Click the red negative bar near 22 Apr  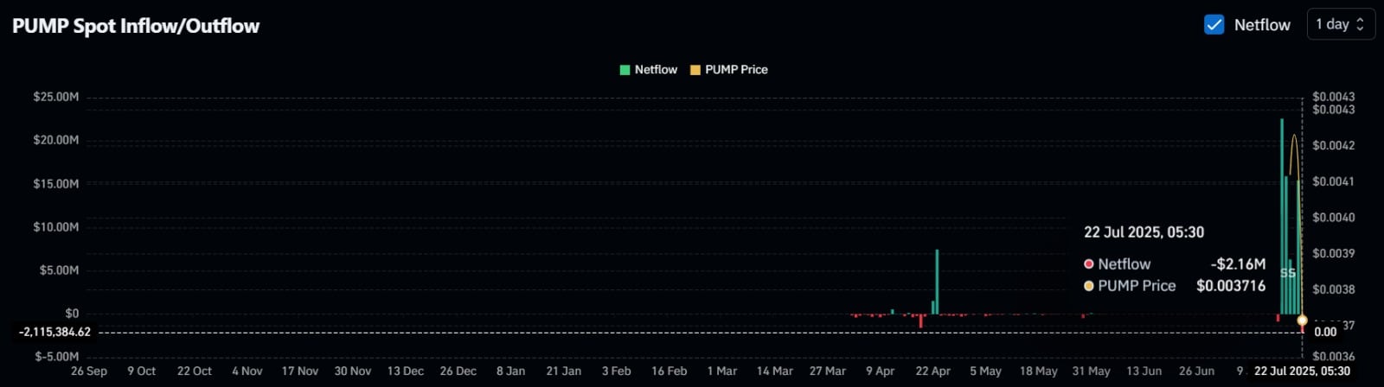921,321
